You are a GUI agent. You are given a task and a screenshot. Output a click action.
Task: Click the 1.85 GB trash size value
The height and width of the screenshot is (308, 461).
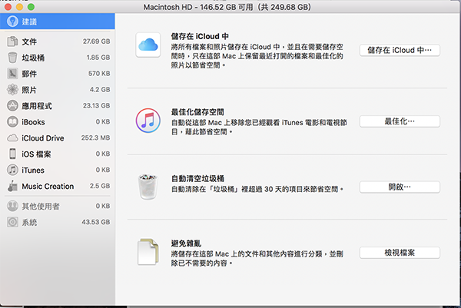pos(98,58)
